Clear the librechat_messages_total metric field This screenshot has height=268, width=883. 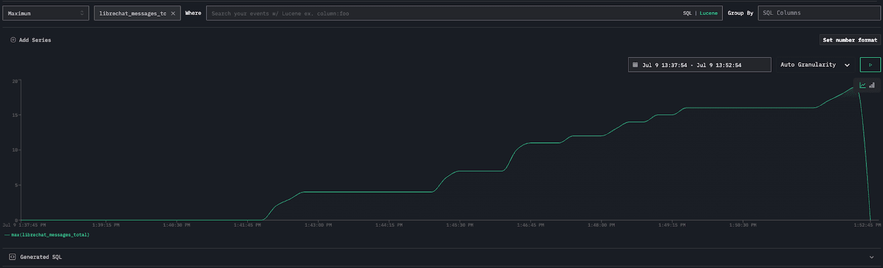point(173,13)
